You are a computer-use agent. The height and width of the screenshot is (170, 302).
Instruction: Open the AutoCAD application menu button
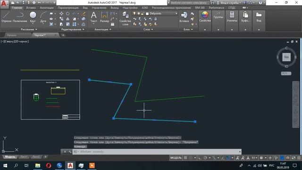coord(4,4)
